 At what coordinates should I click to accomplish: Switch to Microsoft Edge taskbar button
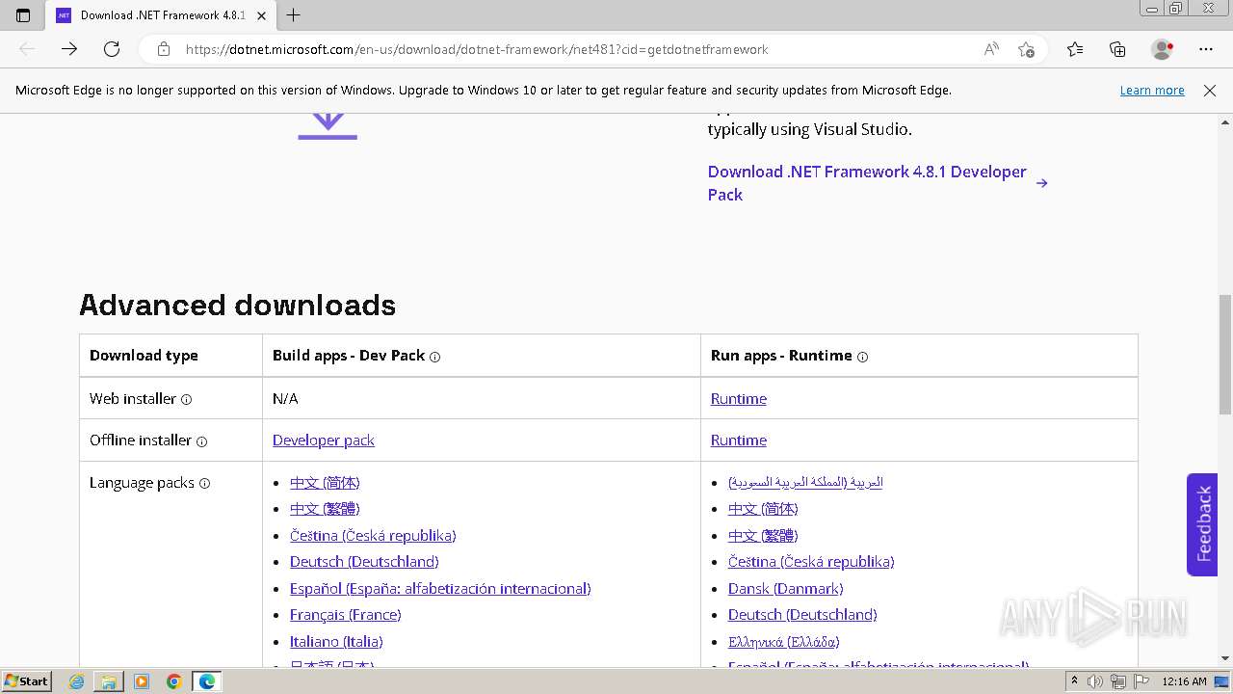coord(207,681)
